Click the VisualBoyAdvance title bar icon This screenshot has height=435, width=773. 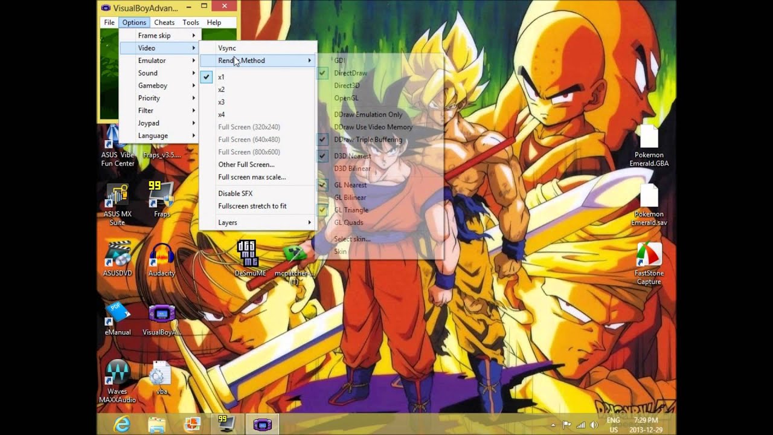coord(106,7)
